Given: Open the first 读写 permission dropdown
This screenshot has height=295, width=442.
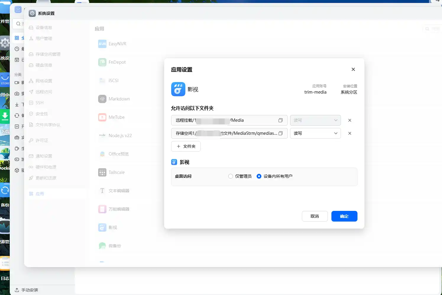Looking at the screenshot, I should tap(315, 120).
